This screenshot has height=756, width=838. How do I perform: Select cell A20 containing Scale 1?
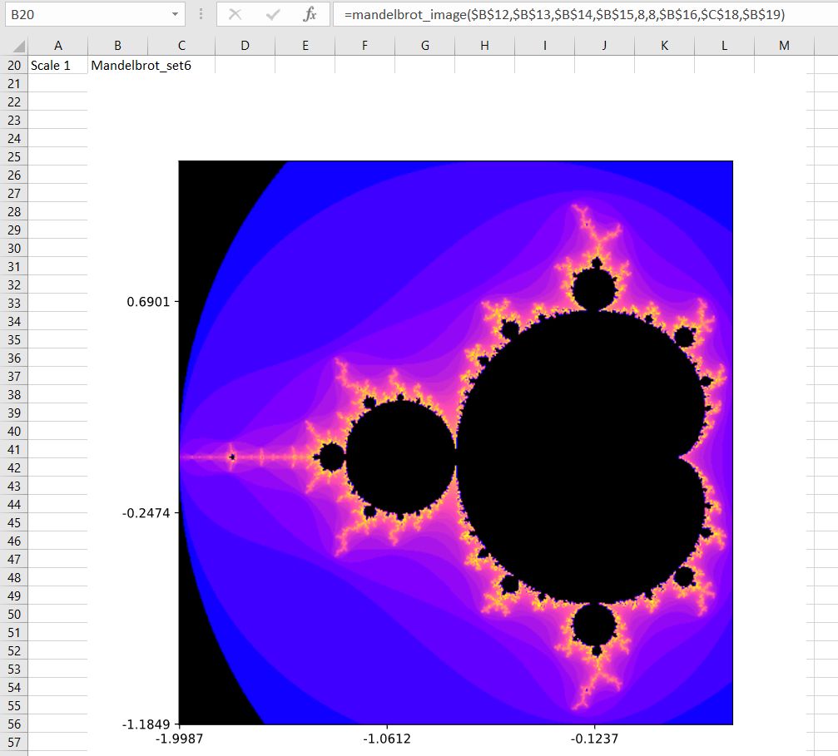click(57, 65)
